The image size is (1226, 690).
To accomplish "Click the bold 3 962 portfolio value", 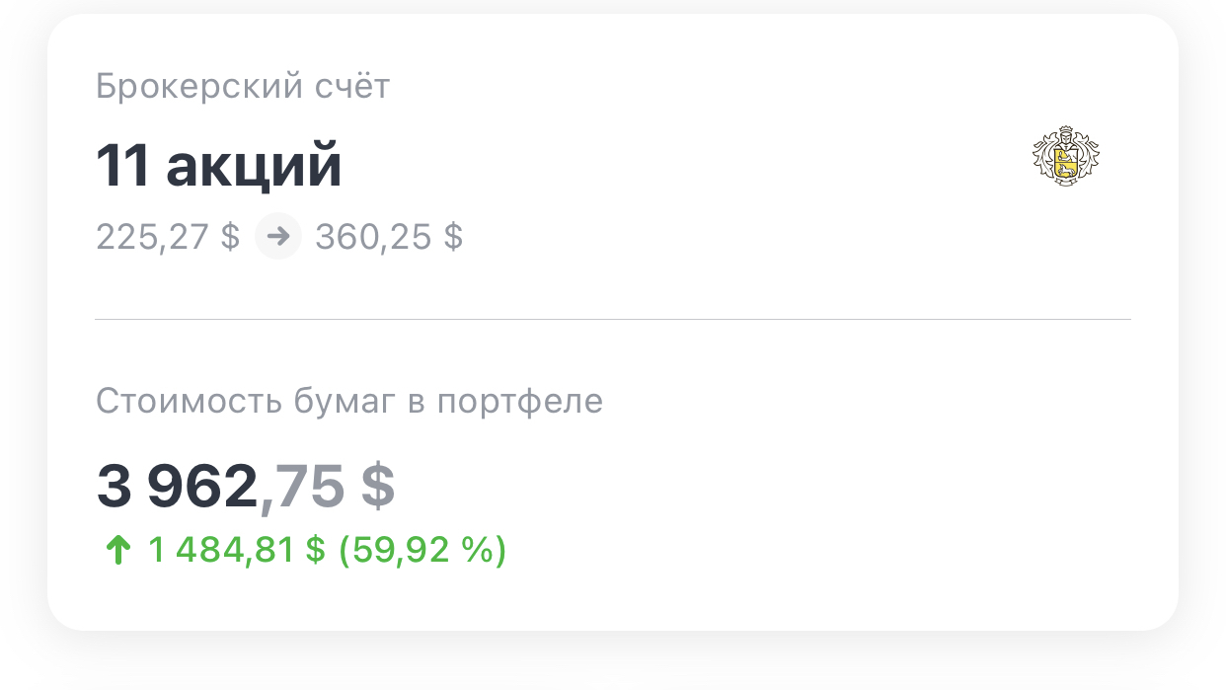I will pos(176,487).
